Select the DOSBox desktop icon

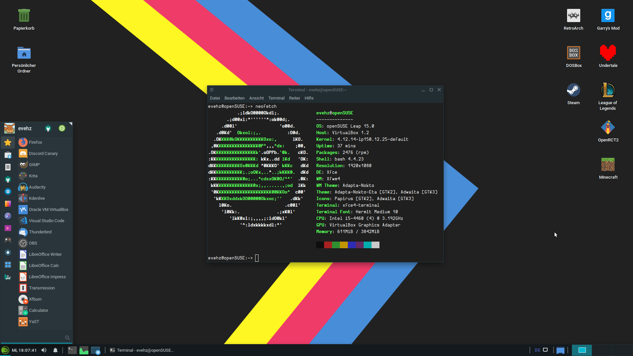[x=574, y=57]
